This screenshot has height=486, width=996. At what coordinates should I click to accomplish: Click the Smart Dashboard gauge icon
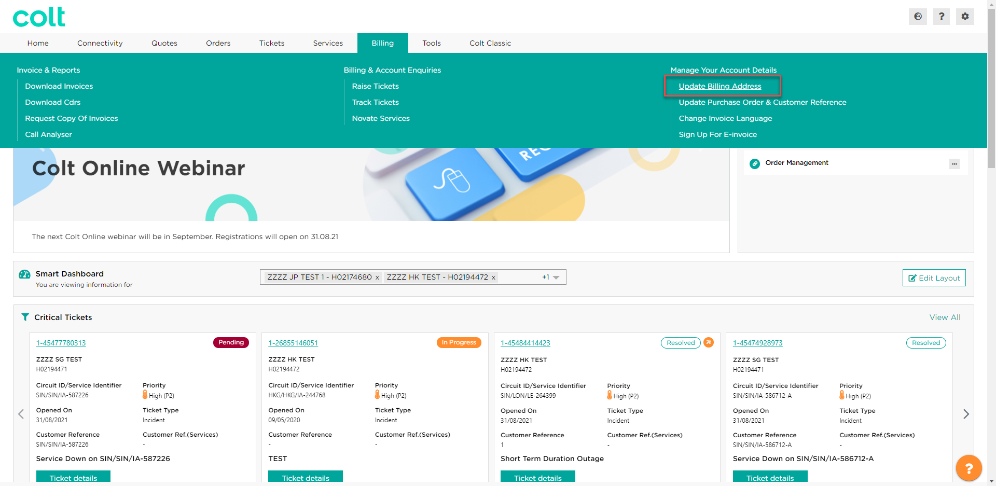click(x=24, y=274)
